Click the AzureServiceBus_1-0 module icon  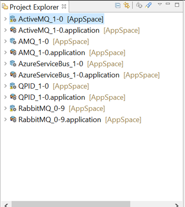[x=13, y=64]
